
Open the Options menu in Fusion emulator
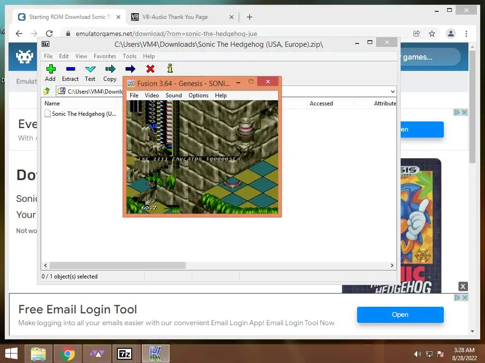(x=198, y=95)
